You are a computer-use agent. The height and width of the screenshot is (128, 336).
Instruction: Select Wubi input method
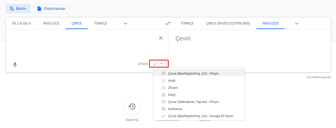click(172, 81)
